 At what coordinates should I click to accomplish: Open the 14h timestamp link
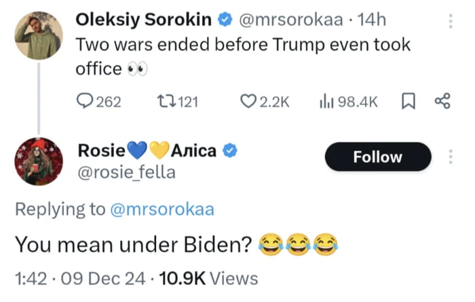(372, 20)
